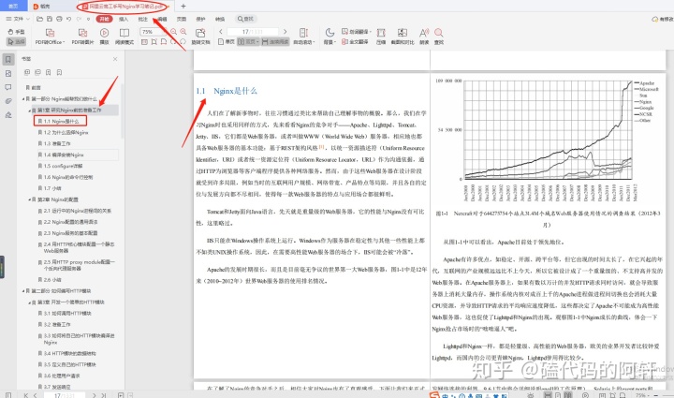This screenshot has width=674, height=398.
Task: Collapse the first part Nginx bookmark
Action: tap(23, 99)
